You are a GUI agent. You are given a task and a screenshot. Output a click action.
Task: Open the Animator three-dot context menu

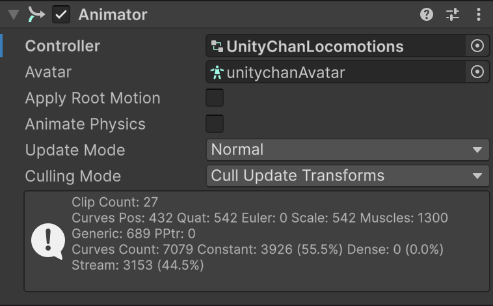pos(479,14)
